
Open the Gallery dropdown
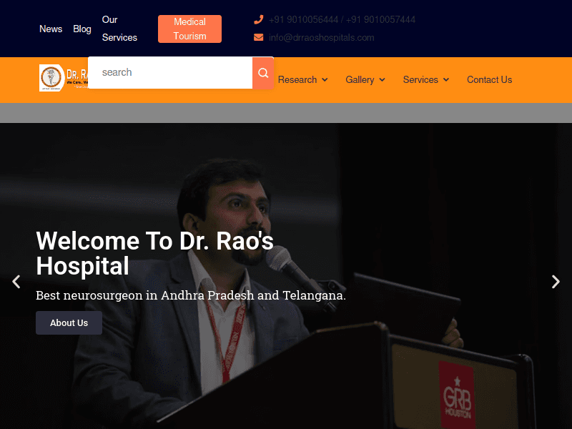pyautogui.click(x=360, y=79)
